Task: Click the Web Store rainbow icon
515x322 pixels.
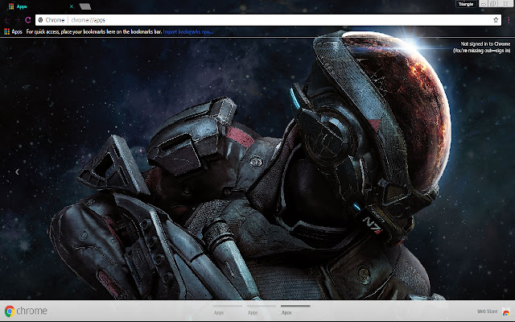Action: coord(506,312)
